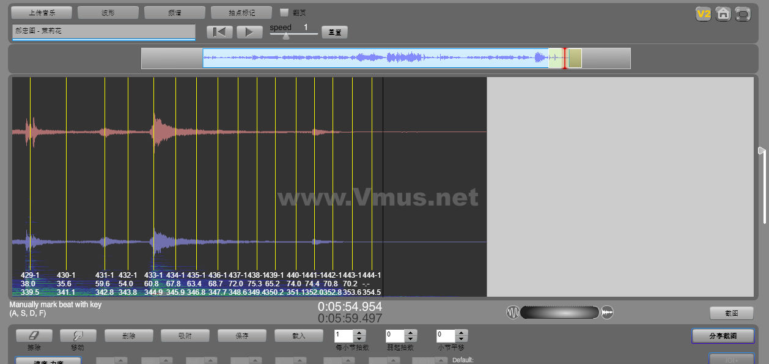769x364 pixels.
Task: Select the eraser (擦除) tool
Action: [34, 335]
